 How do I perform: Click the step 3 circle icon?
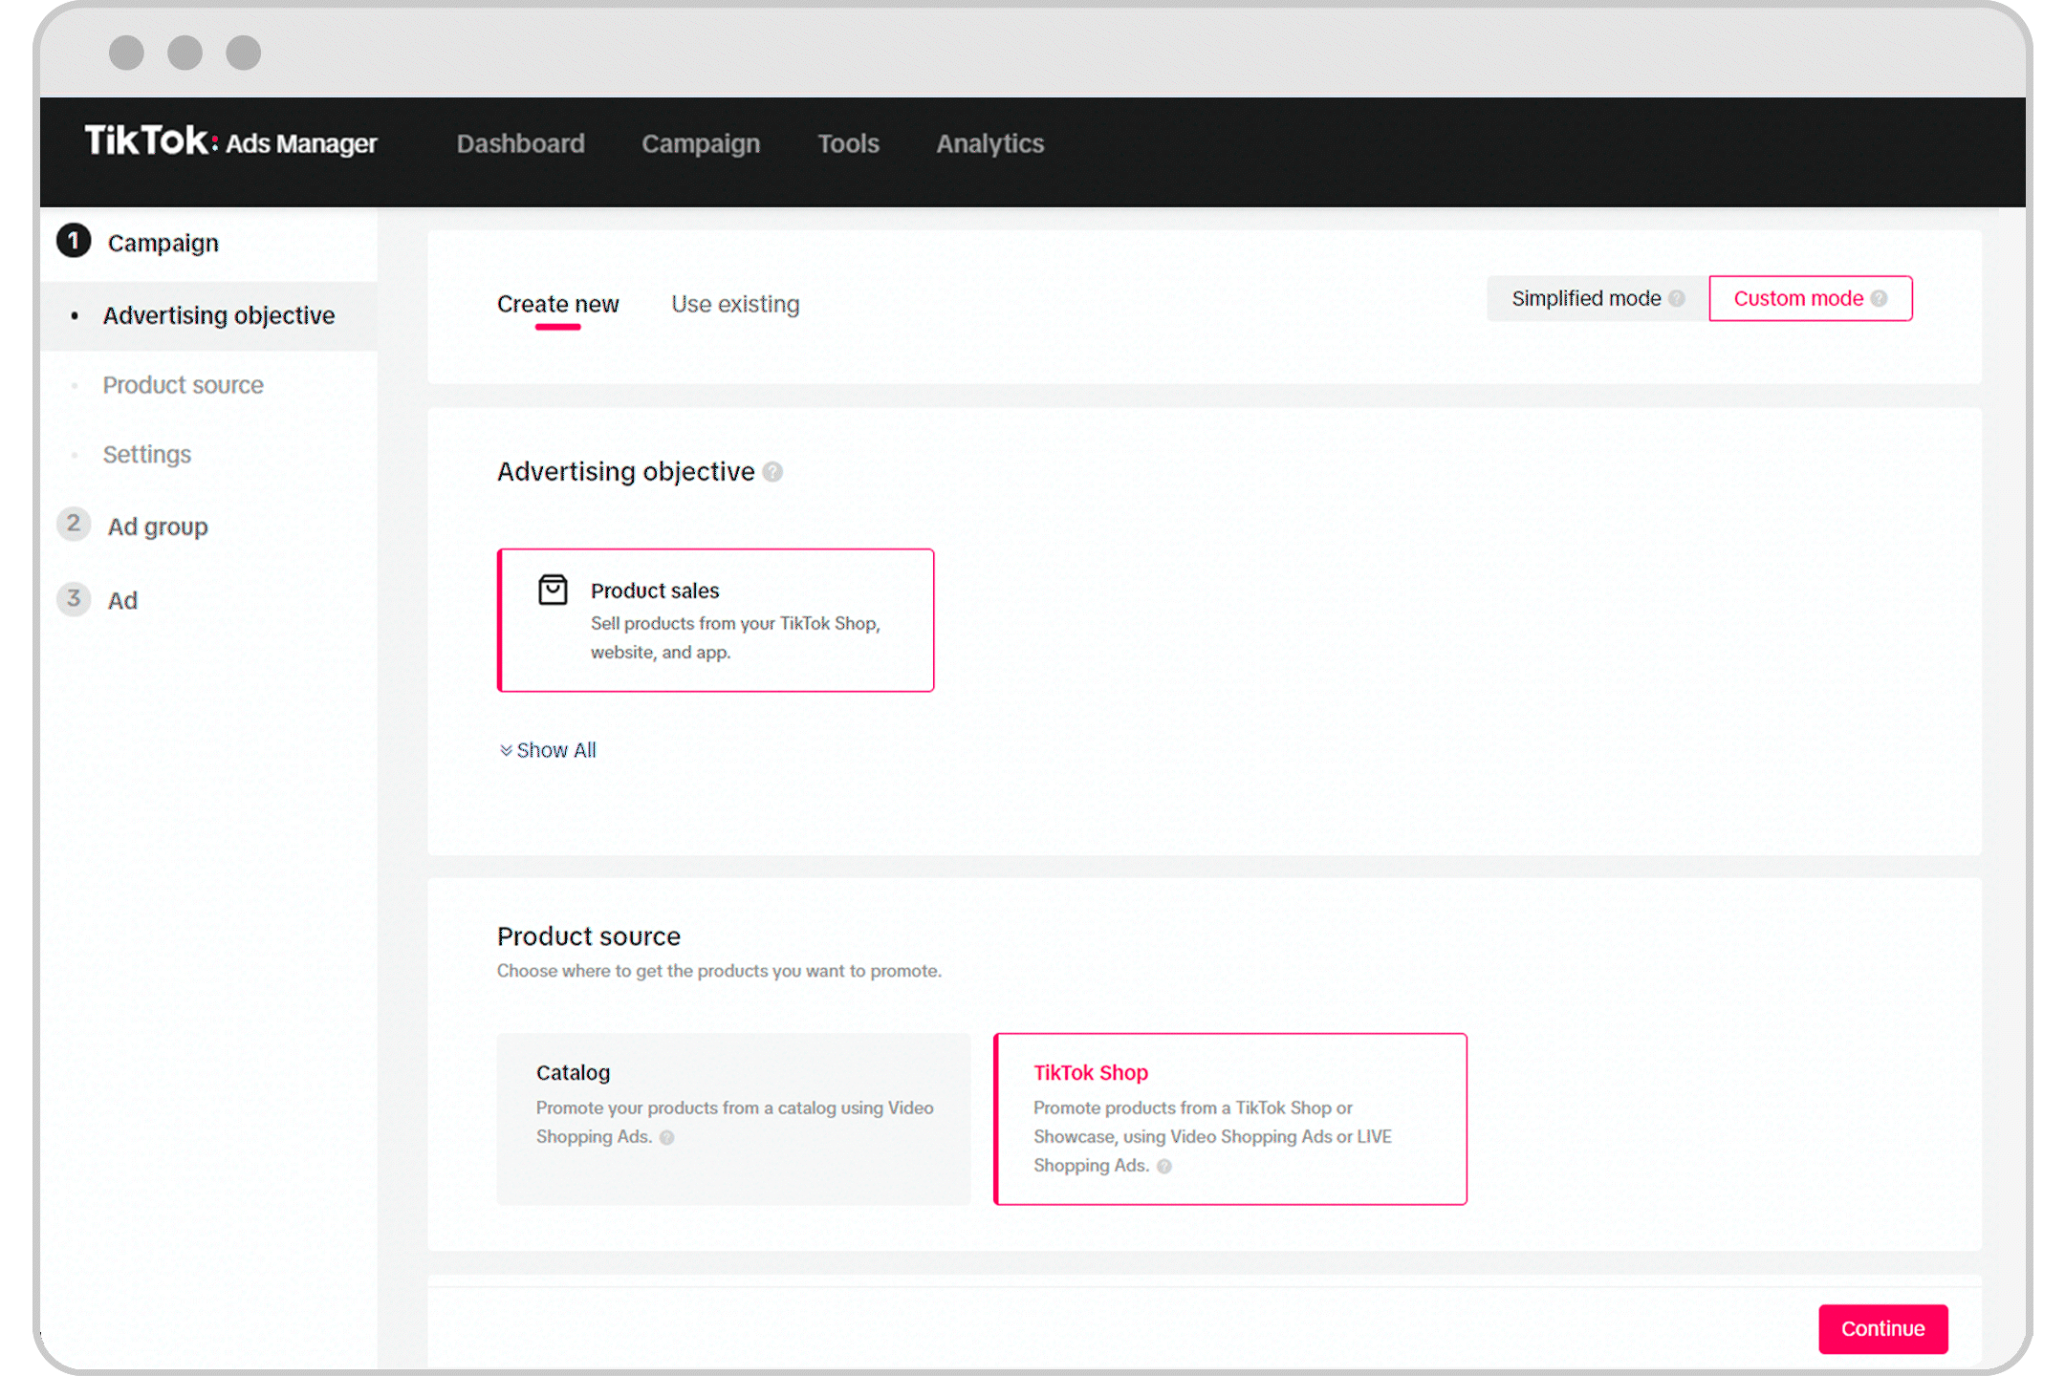click(x=74, y=598)
